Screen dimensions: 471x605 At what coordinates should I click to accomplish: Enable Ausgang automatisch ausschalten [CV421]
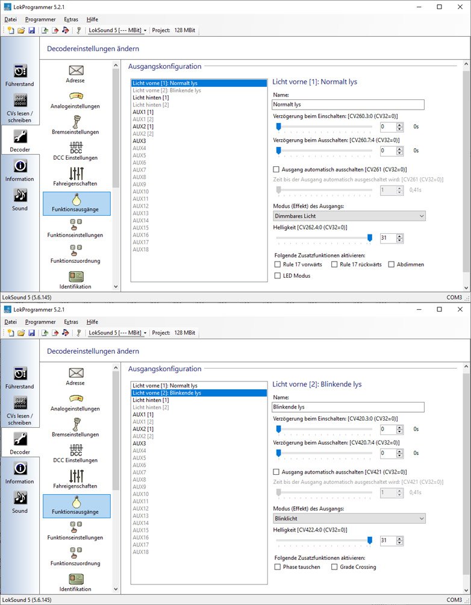(x=276, y=472)
